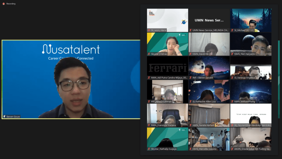The image size is (282, 159).
Task: Select Skystar | Dimas video tile
Action: [167, 44]
